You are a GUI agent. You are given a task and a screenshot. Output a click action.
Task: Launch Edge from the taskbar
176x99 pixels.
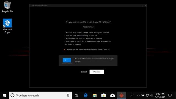pos(86,95)
